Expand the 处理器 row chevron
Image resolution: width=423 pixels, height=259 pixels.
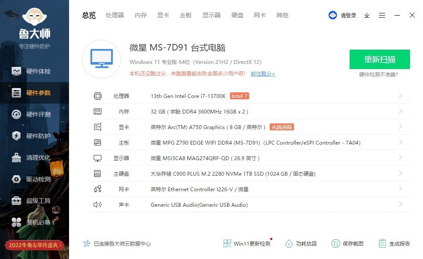(401, 95)
